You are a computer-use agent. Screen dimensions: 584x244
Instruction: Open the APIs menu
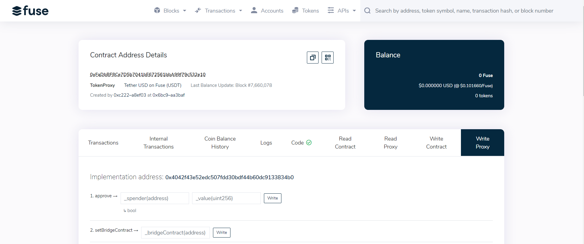[x=342, y=11]
